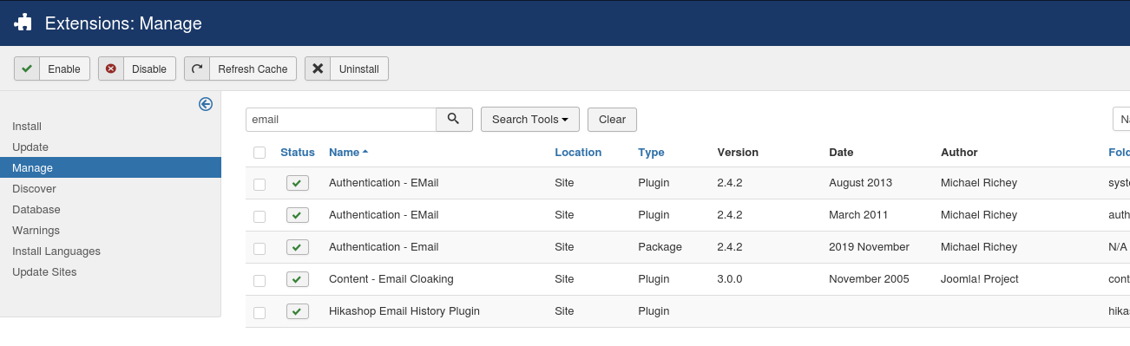Click the Disable button
1130x346 pixels.
click(137, 69)
